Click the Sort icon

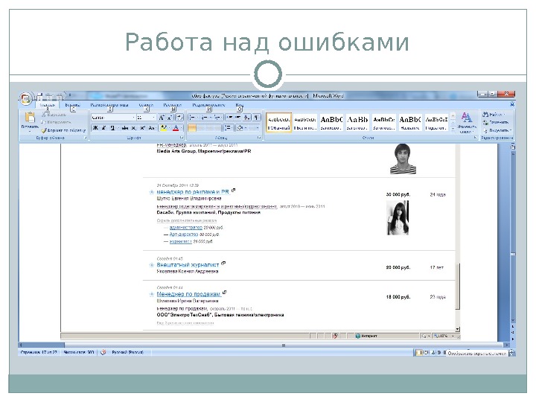(247, 118)
